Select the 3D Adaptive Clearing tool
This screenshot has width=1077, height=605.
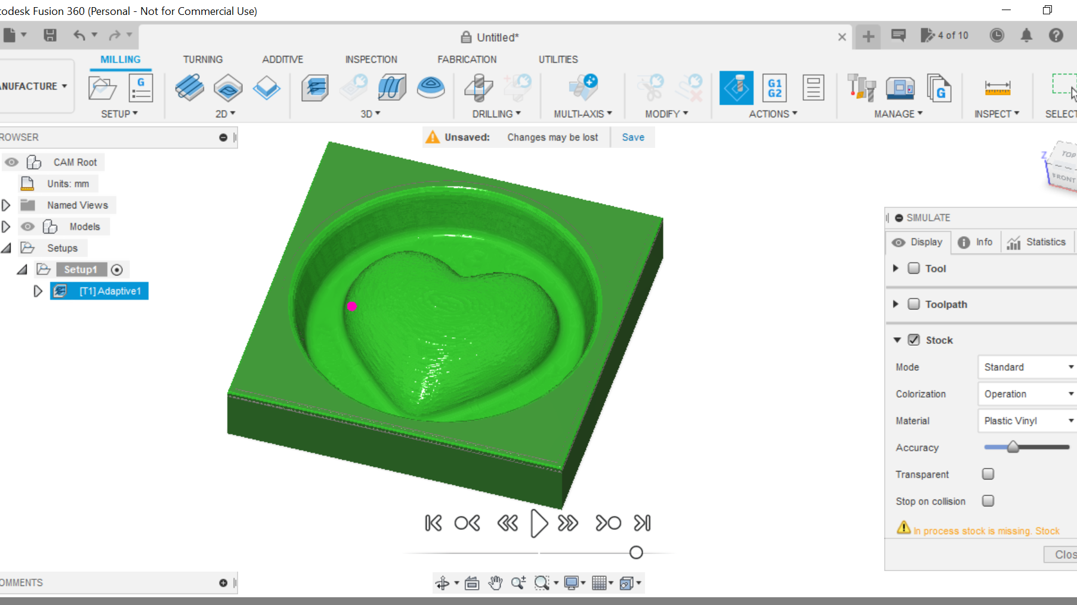point(315,88)
